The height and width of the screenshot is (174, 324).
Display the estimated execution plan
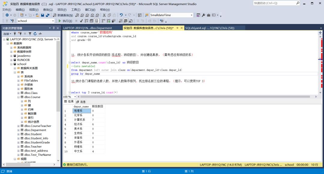pos(86,21)
